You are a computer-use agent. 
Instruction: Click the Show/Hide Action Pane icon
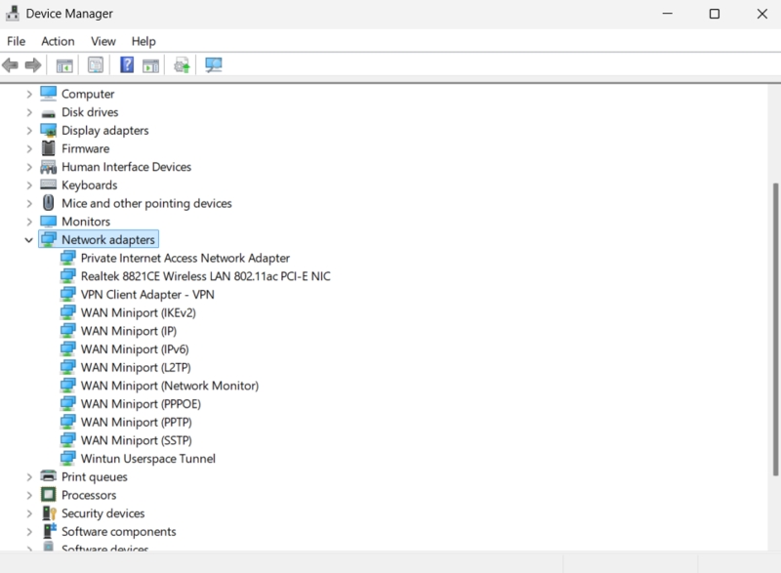click(x=150, y=65)
